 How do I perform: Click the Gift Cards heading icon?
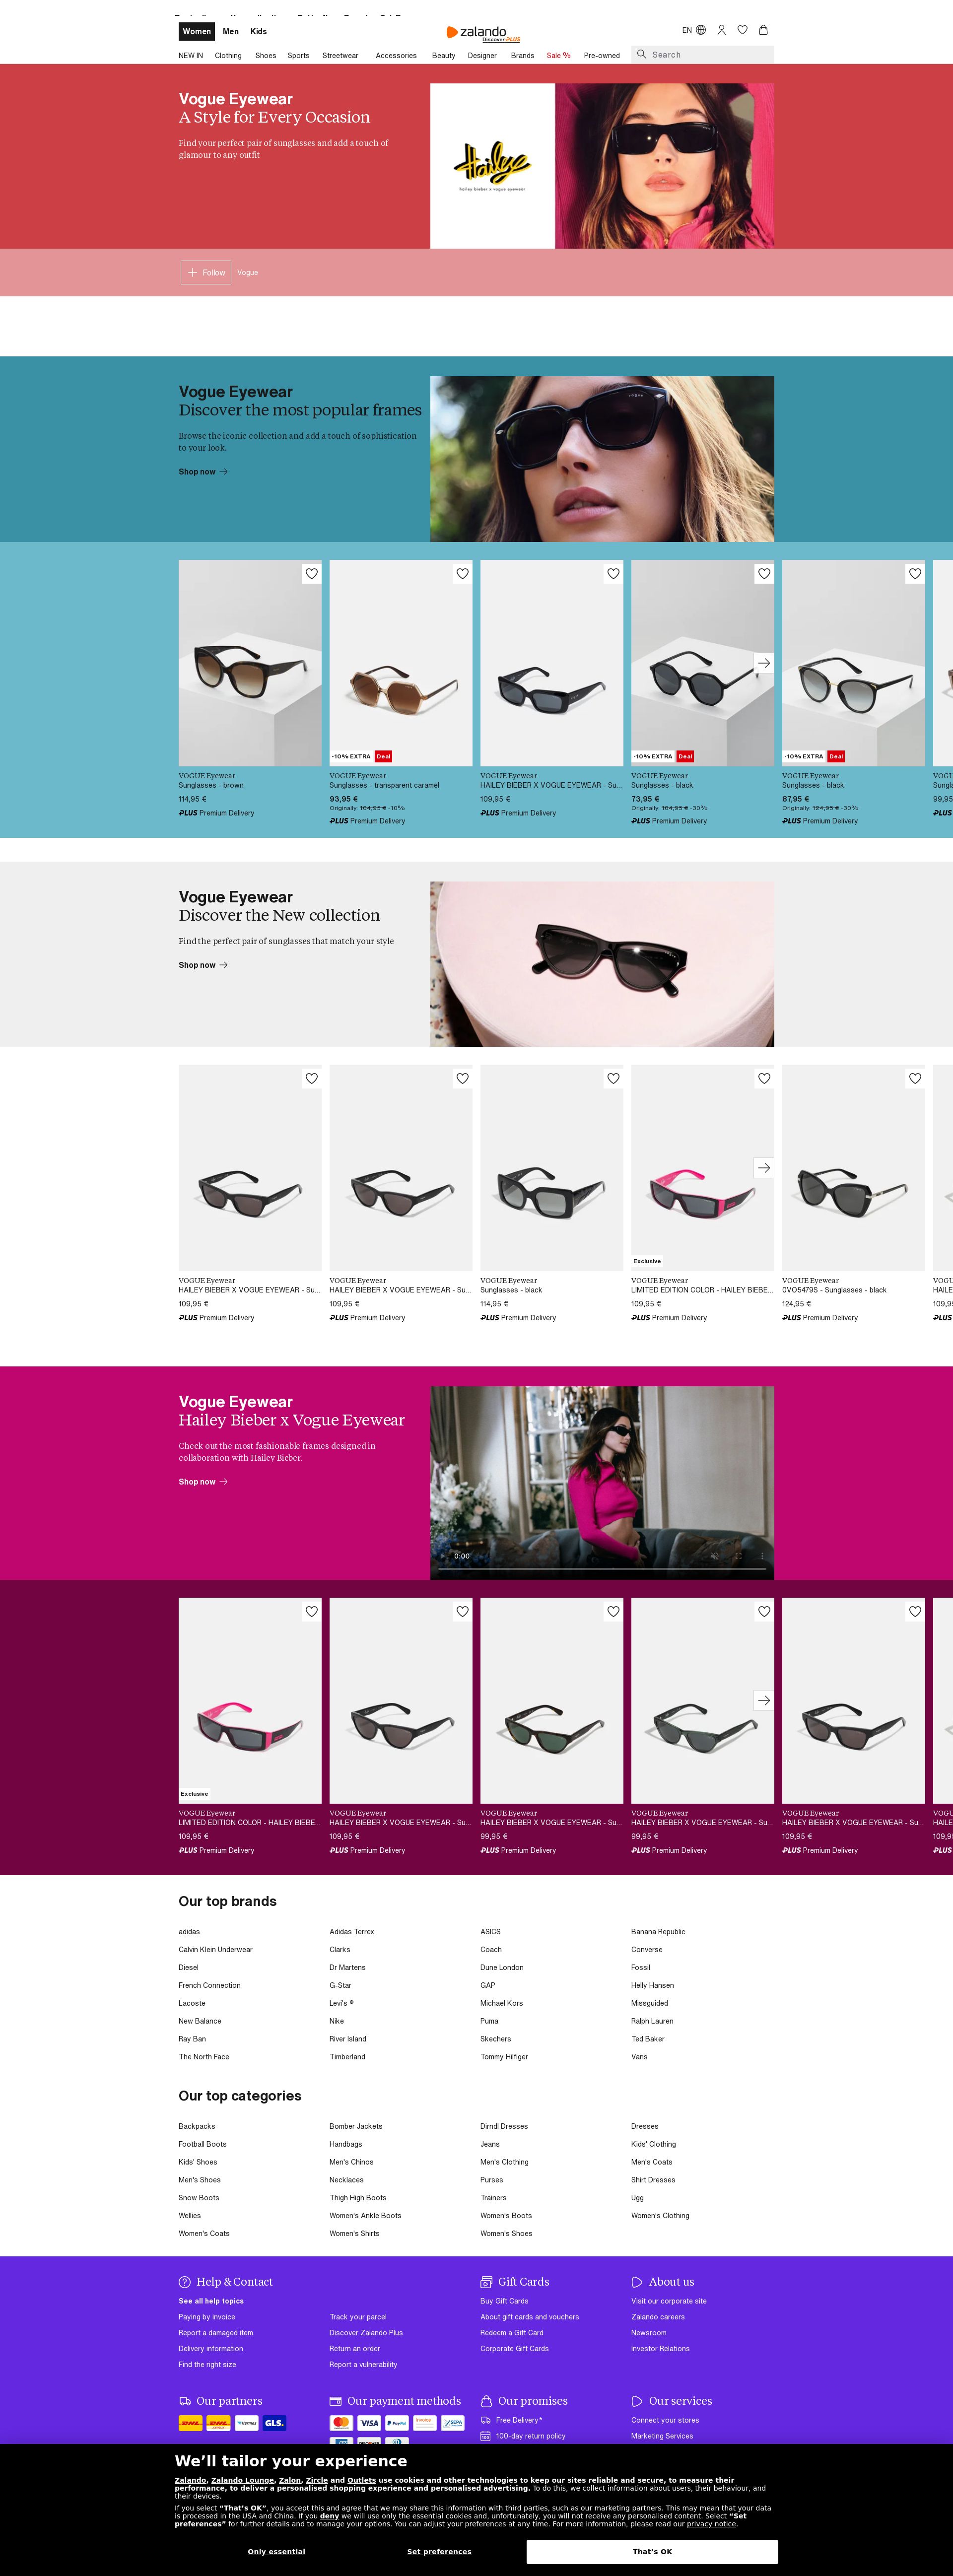486,2282
